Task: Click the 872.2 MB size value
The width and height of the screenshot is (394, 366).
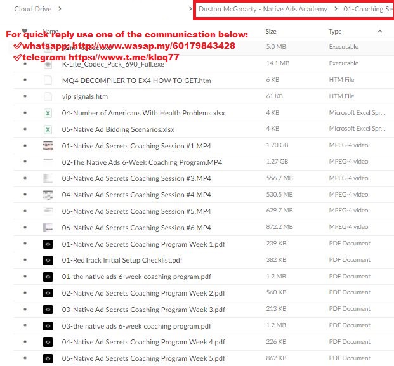Action: coord(279,227)
